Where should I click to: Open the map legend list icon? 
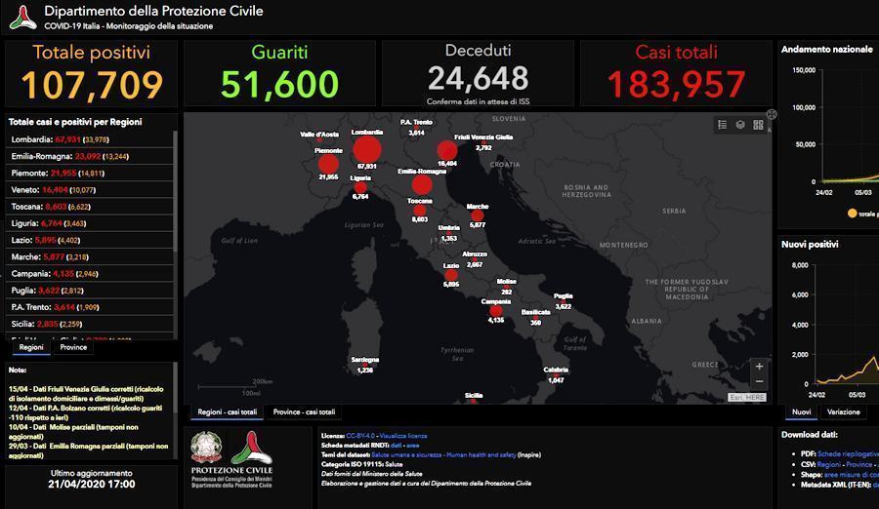pyautogui.click(x=722, y=125)
